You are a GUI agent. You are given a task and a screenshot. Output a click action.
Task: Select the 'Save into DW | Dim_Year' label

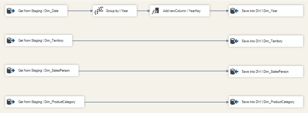click(260, 11)
